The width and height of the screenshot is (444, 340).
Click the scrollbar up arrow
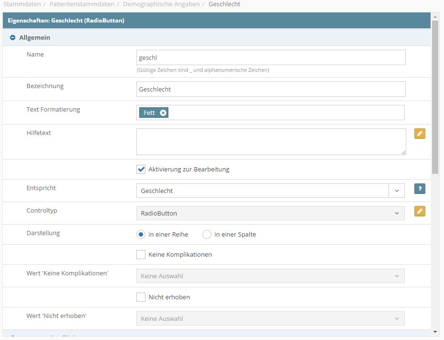tap(435, 17)
